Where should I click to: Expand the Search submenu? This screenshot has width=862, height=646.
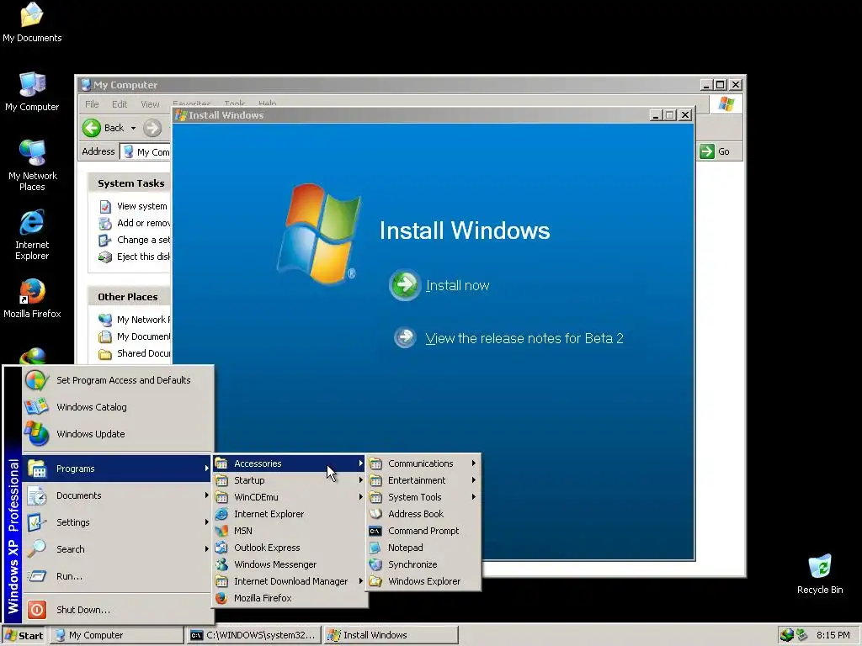(x=118, y=549)
